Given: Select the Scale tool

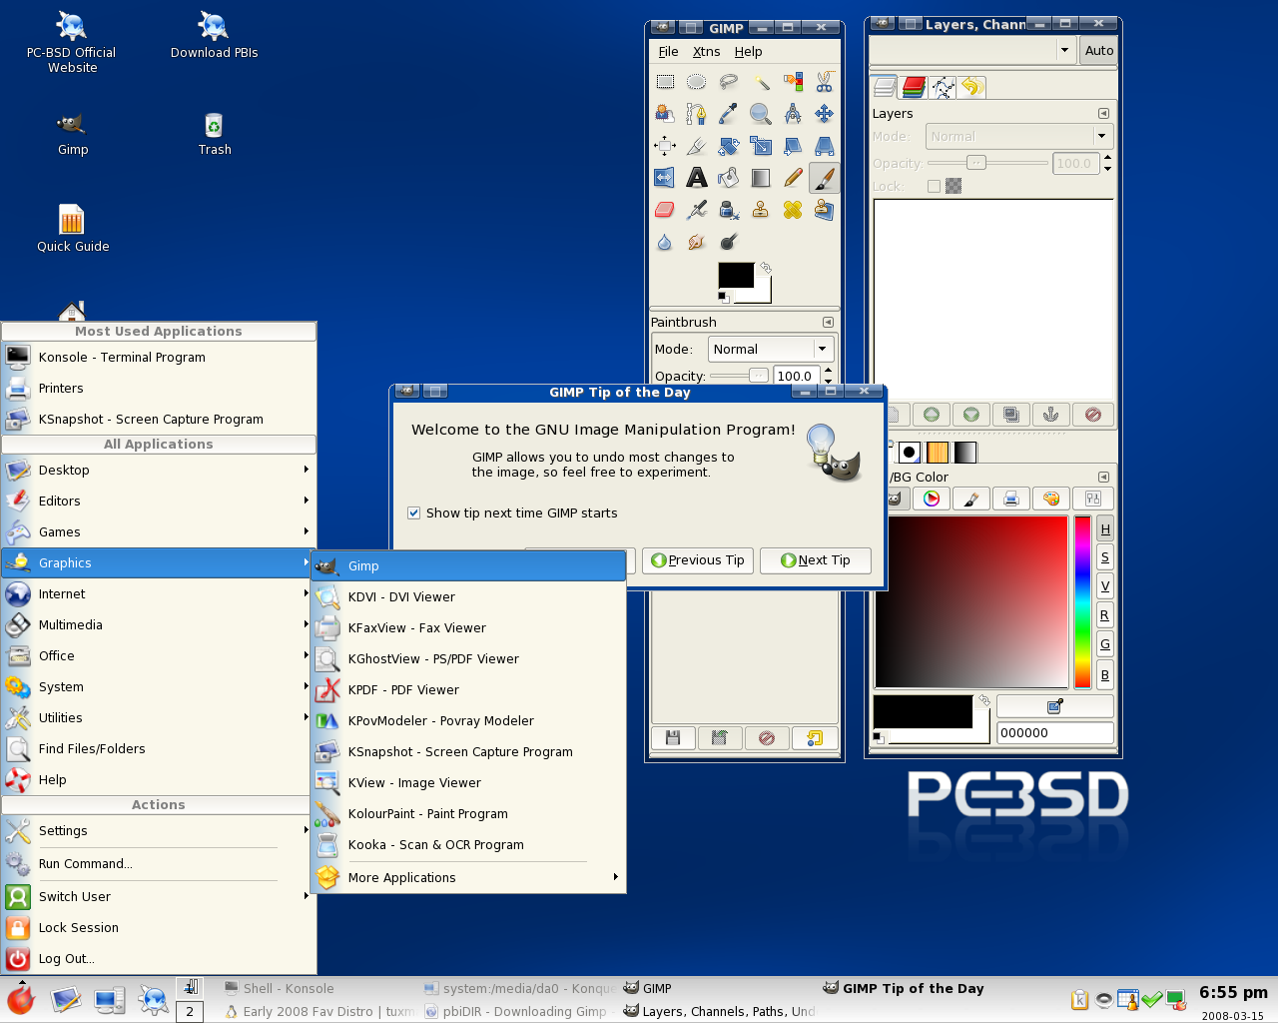Looking at the screenshot, I should pyautogui.click(x=761, y=146).
